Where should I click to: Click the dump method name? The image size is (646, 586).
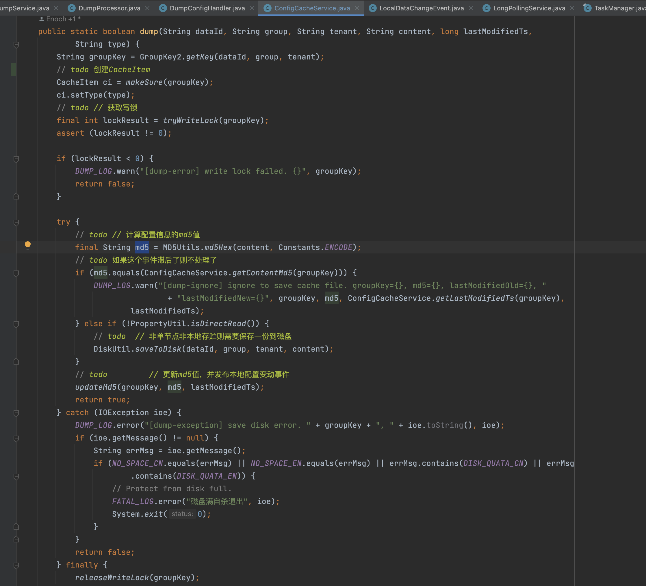click(x=149, y=32)
